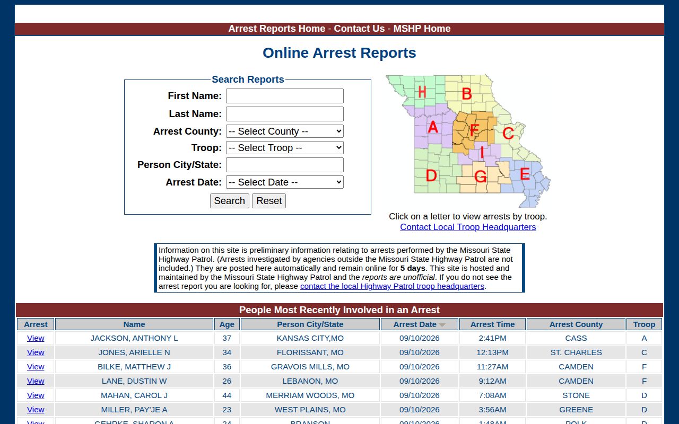The width and height of the screenshot is (679, 424).
Task: View arrest report for BILKE, MATTHEW J
Action: point(36,367)
